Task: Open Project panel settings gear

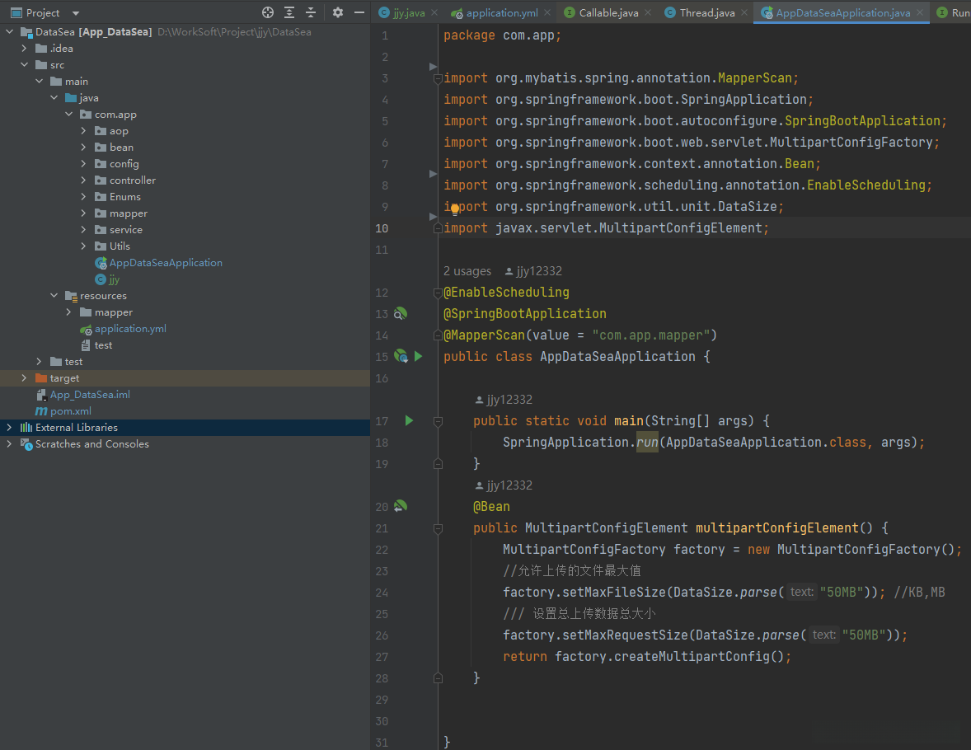Action: [338, 12]
